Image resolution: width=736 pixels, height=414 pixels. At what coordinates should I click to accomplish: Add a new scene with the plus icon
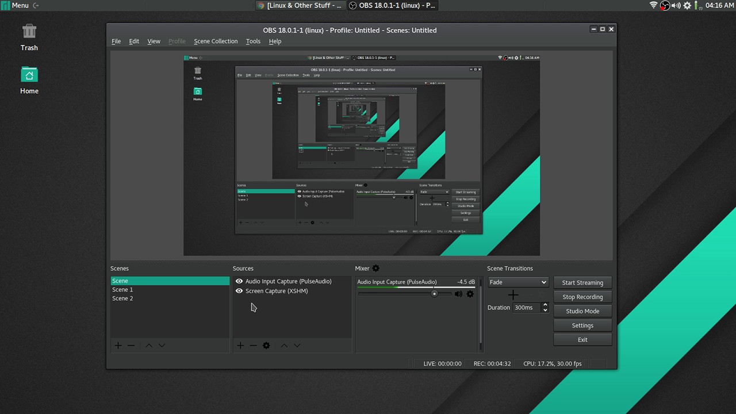118,345
